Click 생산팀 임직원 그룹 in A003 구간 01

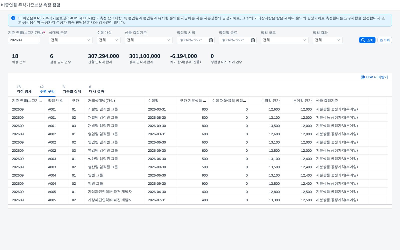tap(103, 159)
